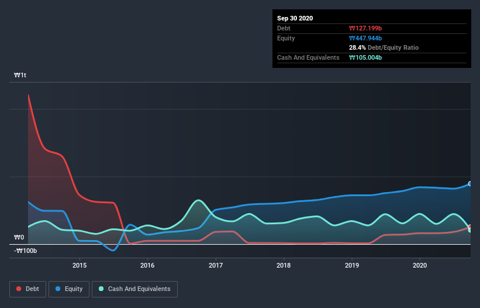Click the -₩100b y-axis label

[x=25, y=251]
